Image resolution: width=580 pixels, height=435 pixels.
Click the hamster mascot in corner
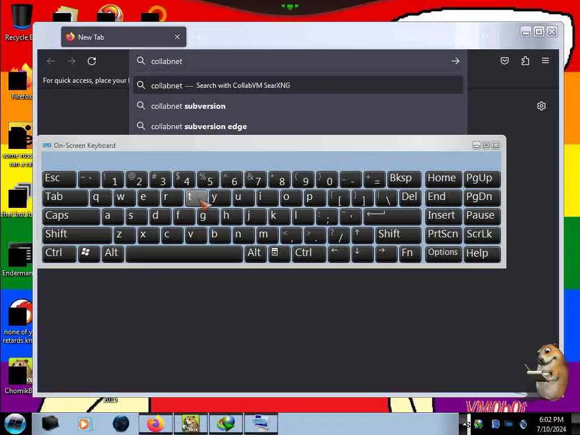[x=548, y=371]
